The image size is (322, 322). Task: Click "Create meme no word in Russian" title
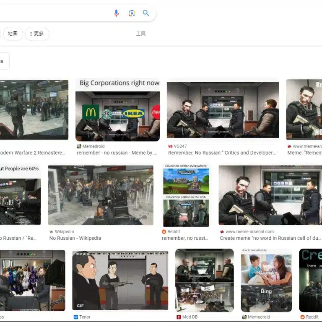click(270, 238)
